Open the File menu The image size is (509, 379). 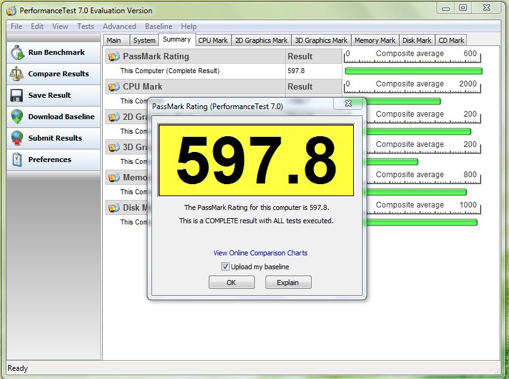coord(16,26)
